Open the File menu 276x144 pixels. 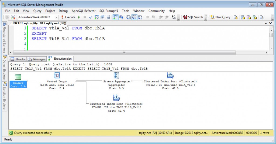8,11
